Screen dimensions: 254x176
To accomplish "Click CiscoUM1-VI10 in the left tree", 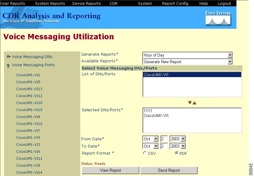I will click(29, 103).
